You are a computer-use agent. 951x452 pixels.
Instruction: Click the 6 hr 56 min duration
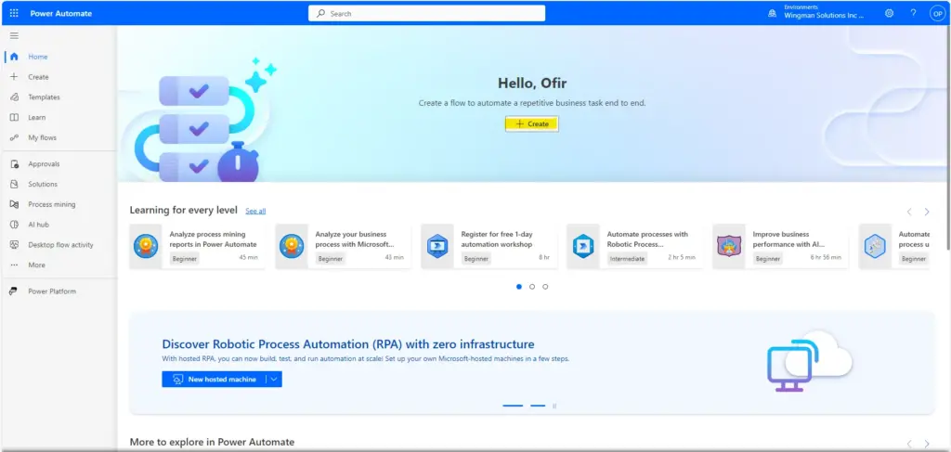[826, 257]
